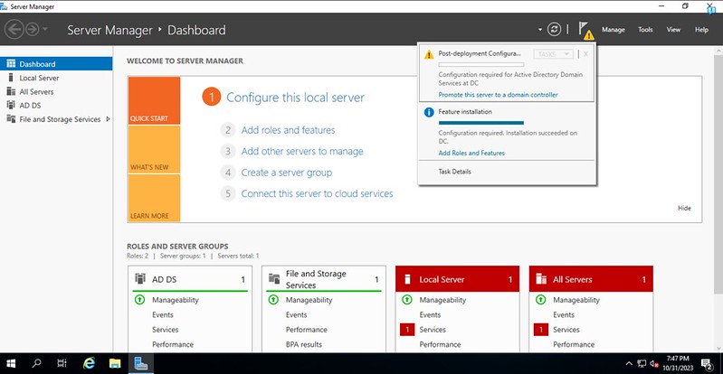Screen dimensions: 723x374
Task: Open the Windows Start menu
Action: (x=11, y=363)
